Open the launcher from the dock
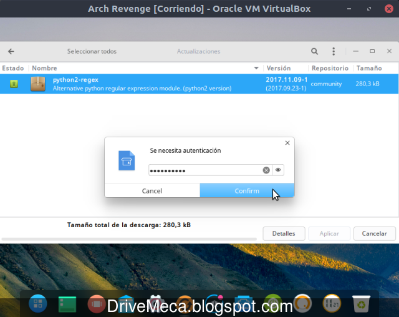Screen dimensions: 399x317 pyautogui.click(x=38, y=303)
